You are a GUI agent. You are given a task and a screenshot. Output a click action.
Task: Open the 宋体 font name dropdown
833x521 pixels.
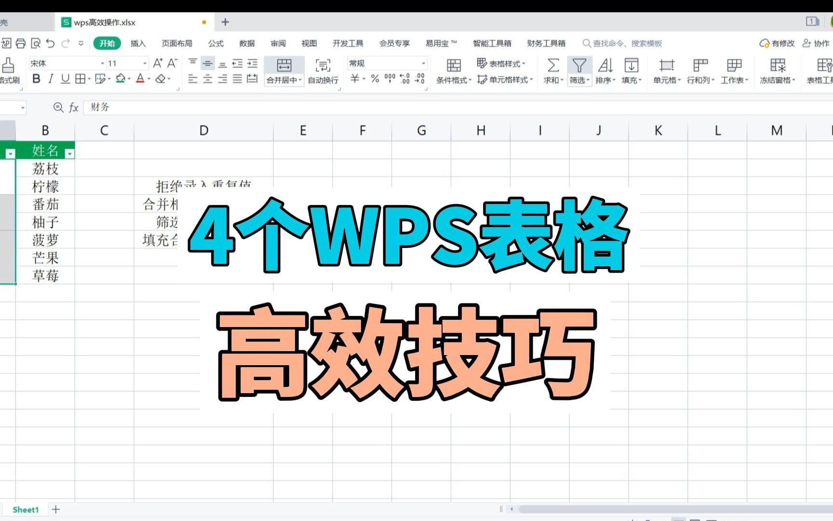click(102, 63)
